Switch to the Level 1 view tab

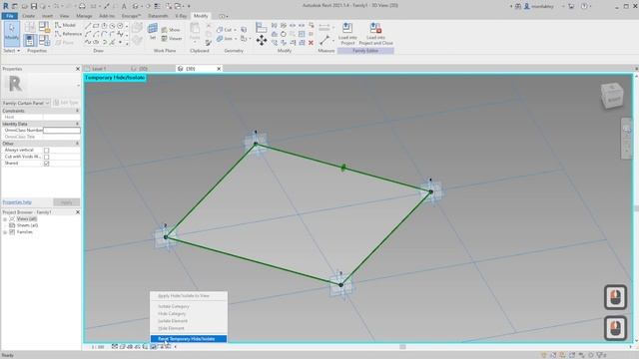pos(99,69)
